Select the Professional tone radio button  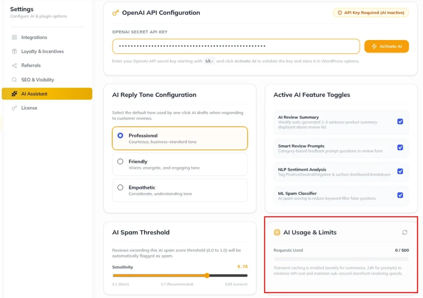[120, 136]
